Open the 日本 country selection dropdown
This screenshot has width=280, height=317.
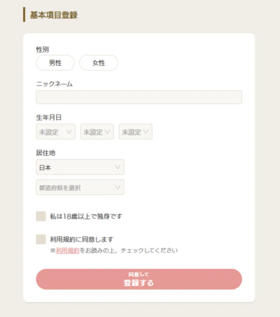80,167
